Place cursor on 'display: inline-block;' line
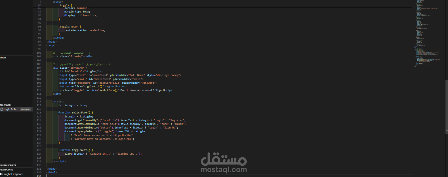 [x=81, y=15]
